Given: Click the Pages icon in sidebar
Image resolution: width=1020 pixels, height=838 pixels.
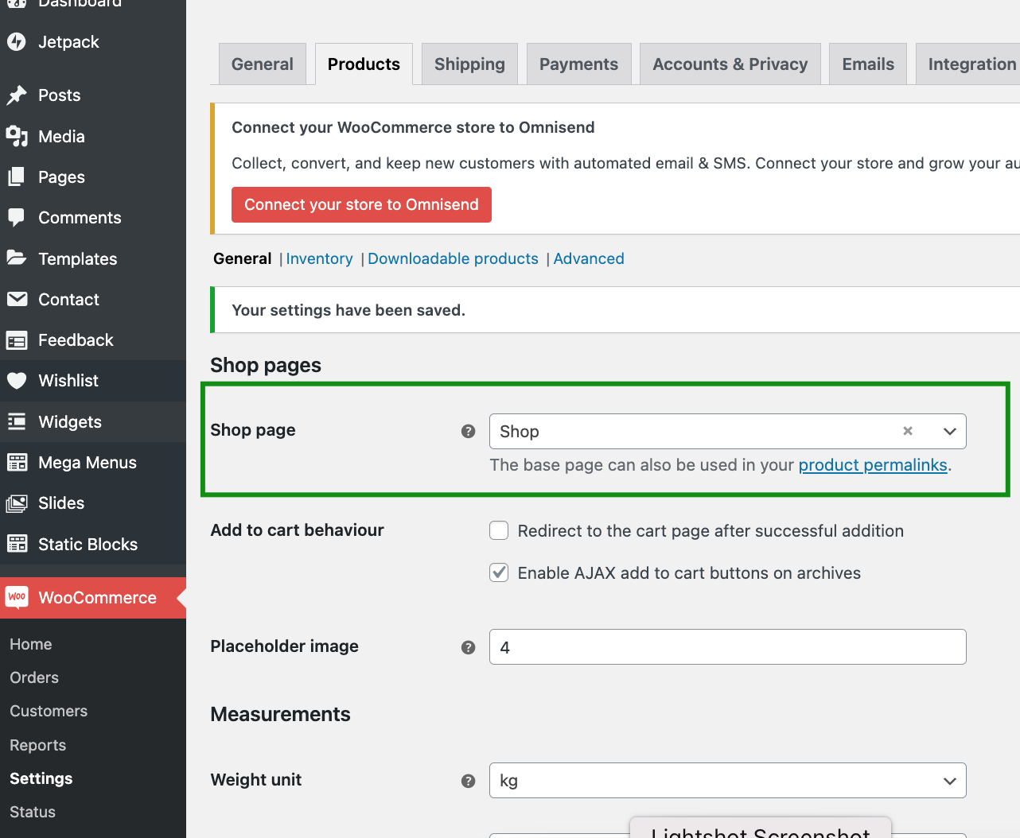Looking at the screenshot, I should (17, 177).
